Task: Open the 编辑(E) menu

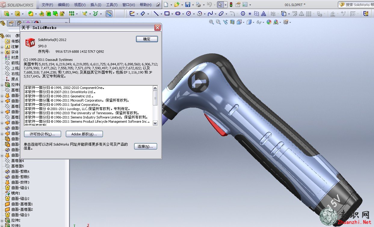Action: (x=63, y=5)
